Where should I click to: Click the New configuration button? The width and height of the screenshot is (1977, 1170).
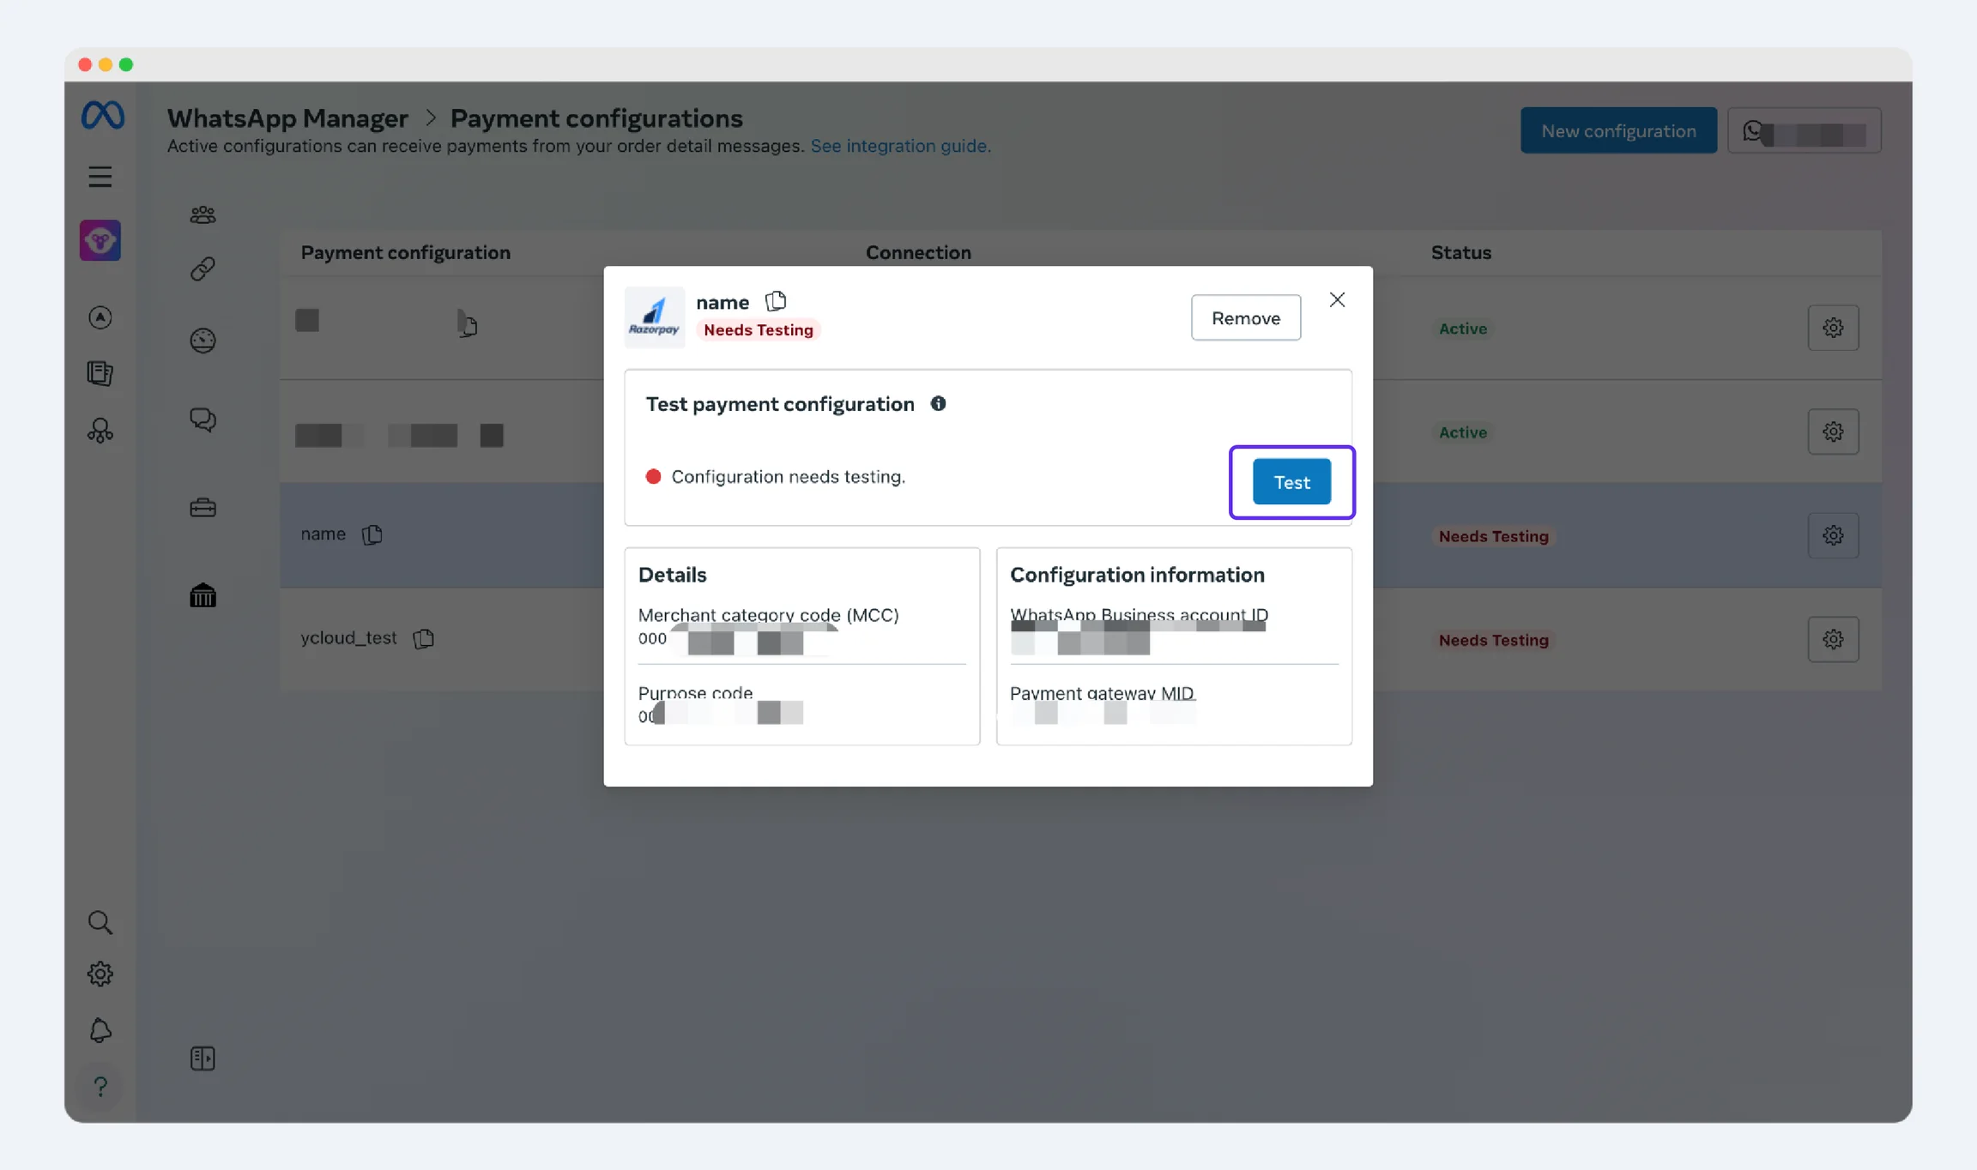point(1618,130)
